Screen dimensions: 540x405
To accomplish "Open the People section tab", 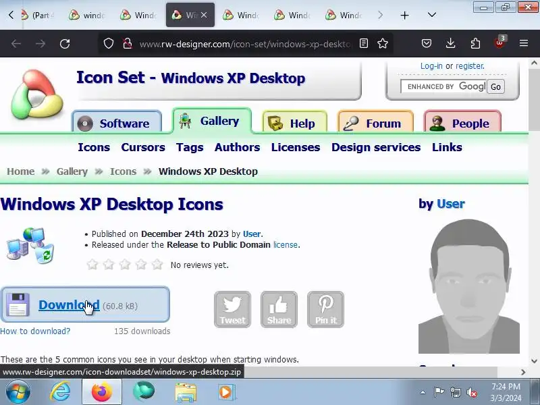I will (x=462, y=123).
